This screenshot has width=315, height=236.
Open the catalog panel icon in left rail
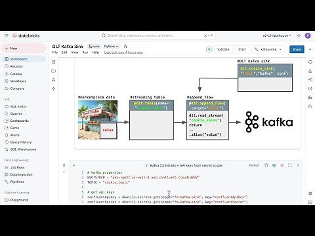coord(54,80)
